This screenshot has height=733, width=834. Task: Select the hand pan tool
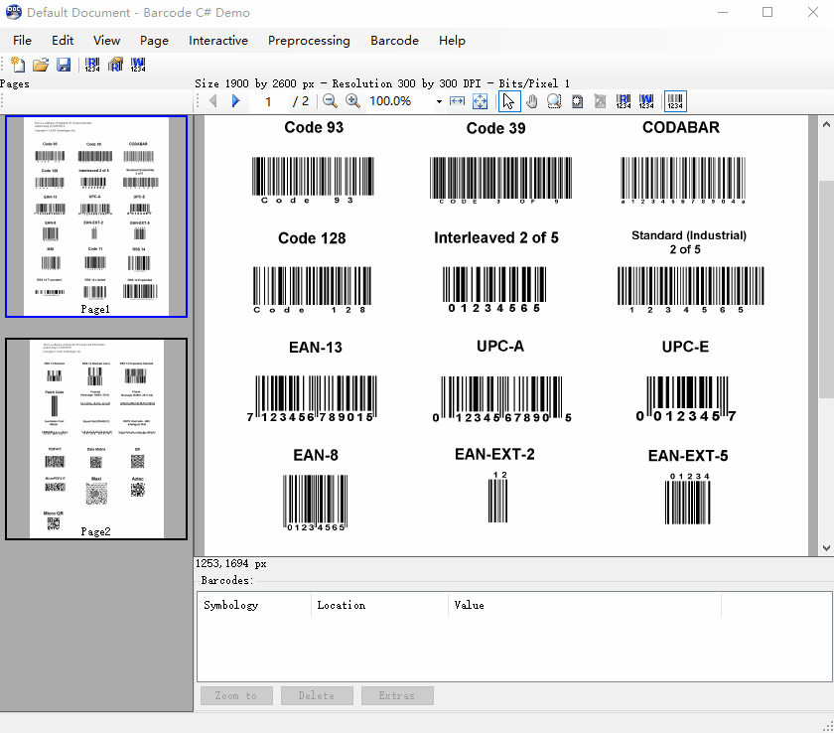tap(531, 100)
